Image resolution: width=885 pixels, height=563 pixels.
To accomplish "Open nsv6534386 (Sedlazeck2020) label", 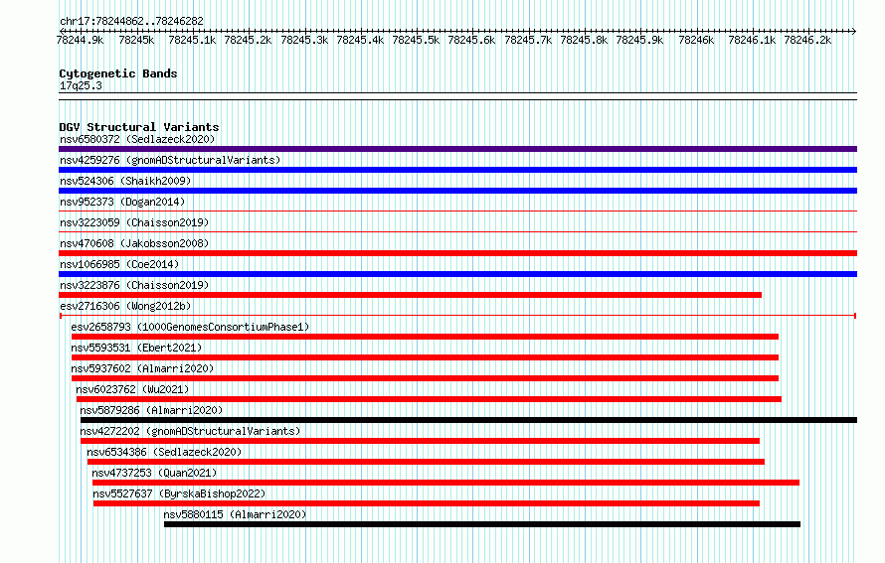I will click(x=164, y=452).
